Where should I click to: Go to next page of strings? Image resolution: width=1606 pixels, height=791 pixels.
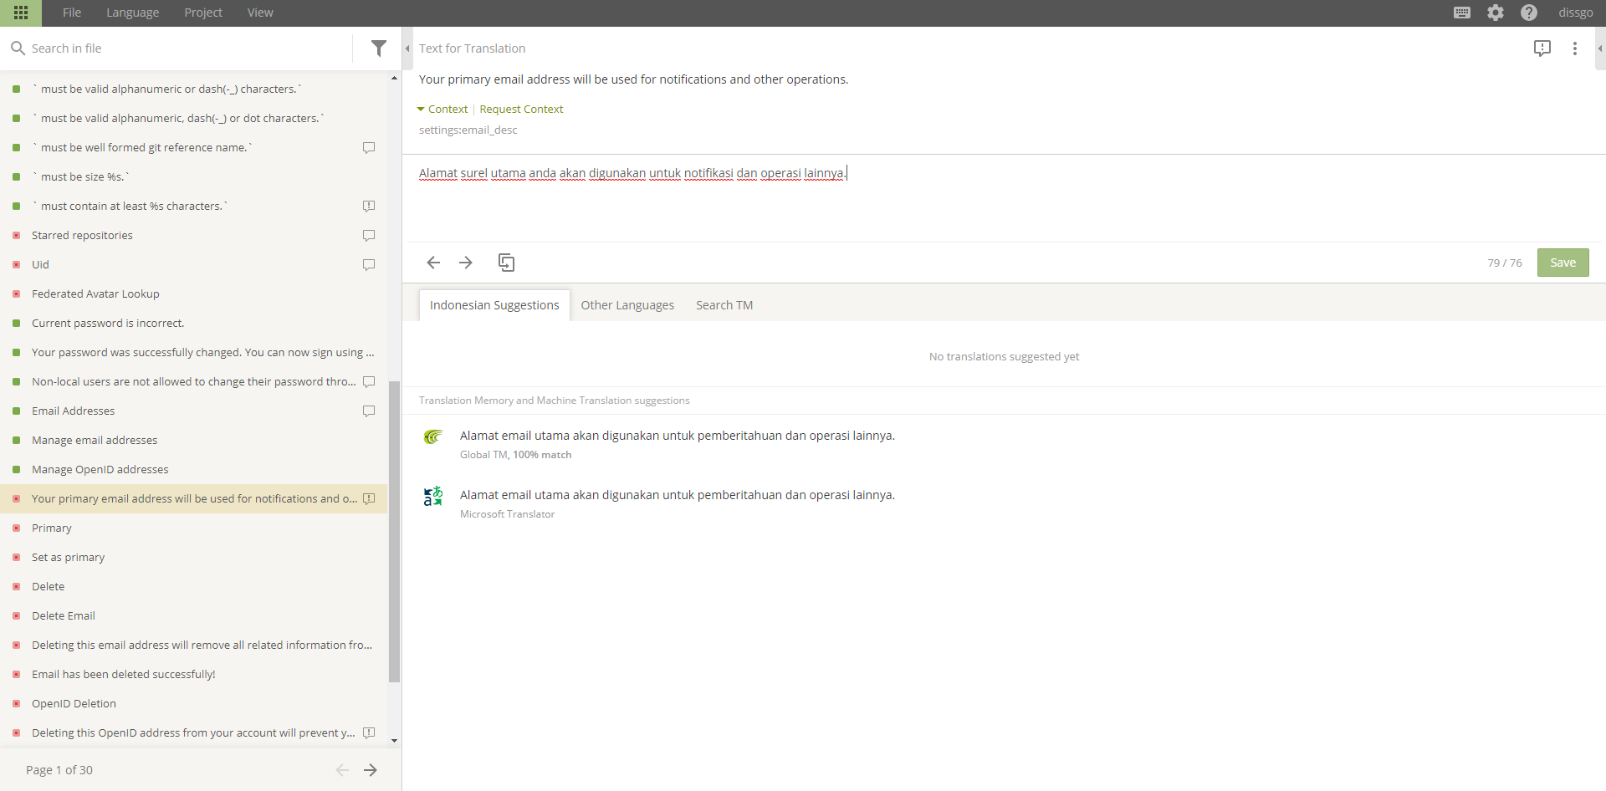[371, 770]
